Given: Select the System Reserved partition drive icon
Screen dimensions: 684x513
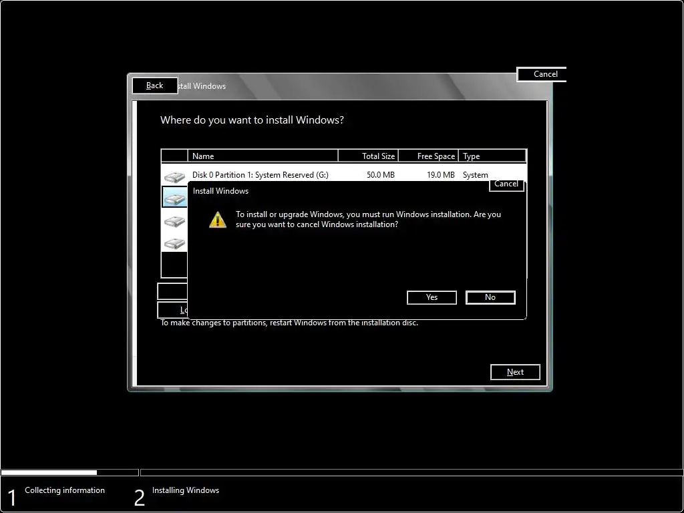Looking at the screenshot, I should (x=174, y=177).
